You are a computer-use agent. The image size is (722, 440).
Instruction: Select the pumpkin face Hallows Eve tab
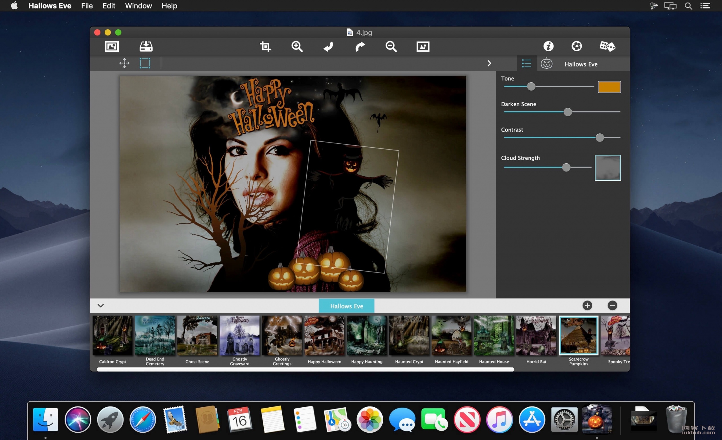pyautogui.click(x=547, y=64)
